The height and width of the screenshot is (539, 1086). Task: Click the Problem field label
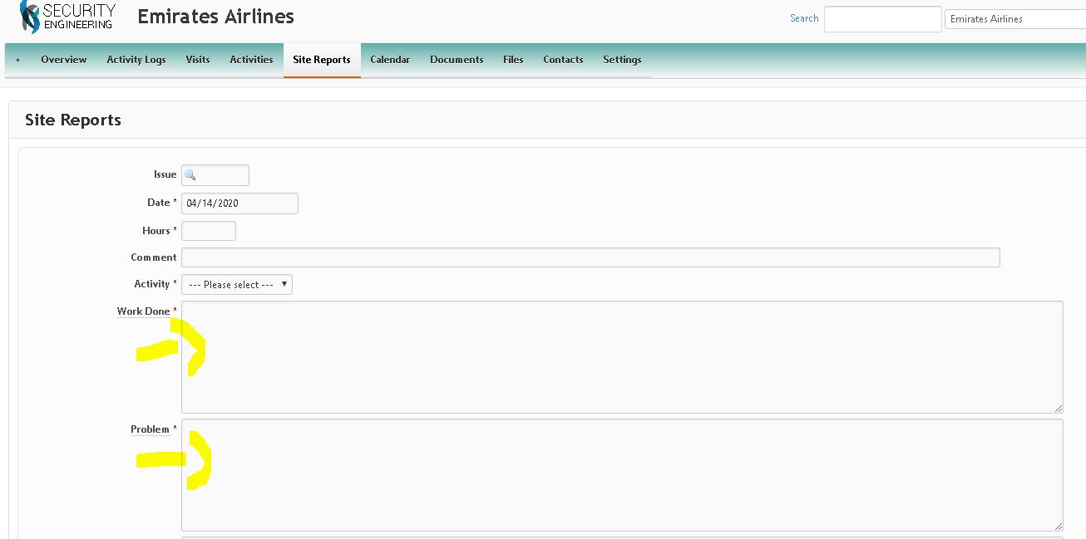point(150,429)
